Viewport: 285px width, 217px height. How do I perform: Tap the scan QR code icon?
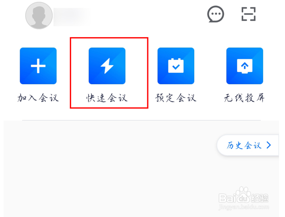248,14
